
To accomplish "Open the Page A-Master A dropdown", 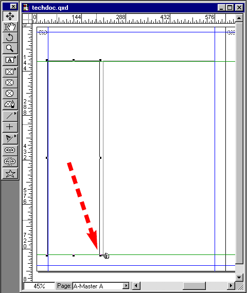I will click(126, 286).
